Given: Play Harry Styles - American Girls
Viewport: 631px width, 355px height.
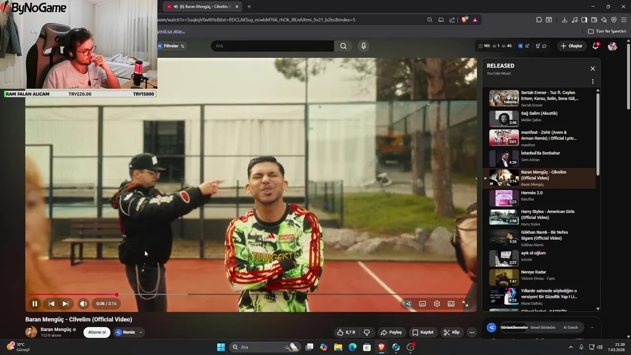Looking at the screenshot, I should [x=539, y=217].
